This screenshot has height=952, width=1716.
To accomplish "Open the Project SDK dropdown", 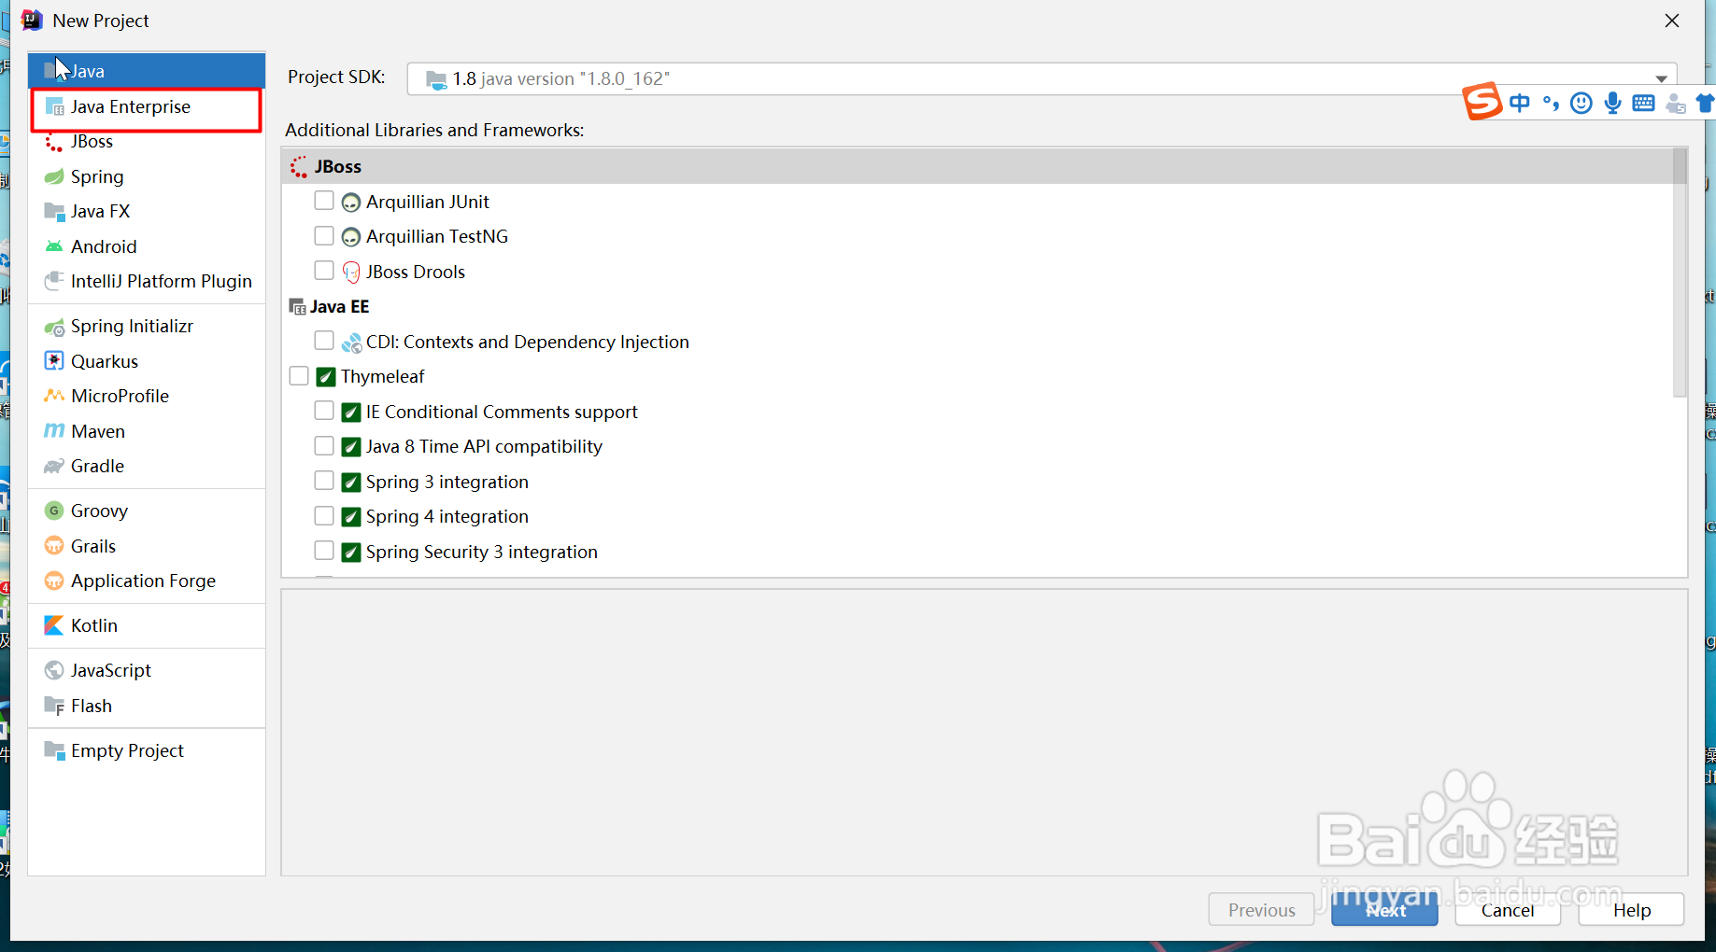I will coord(1042,79).
